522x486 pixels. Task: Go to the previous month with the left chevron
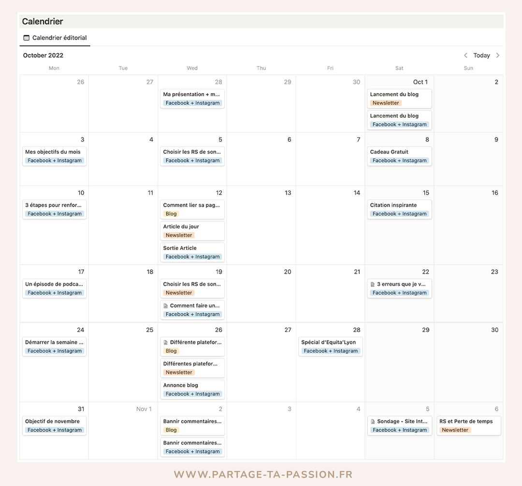coord(466,55)
